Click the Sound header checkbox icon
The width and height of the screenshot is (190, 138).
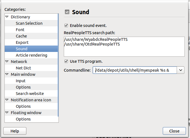67,12
